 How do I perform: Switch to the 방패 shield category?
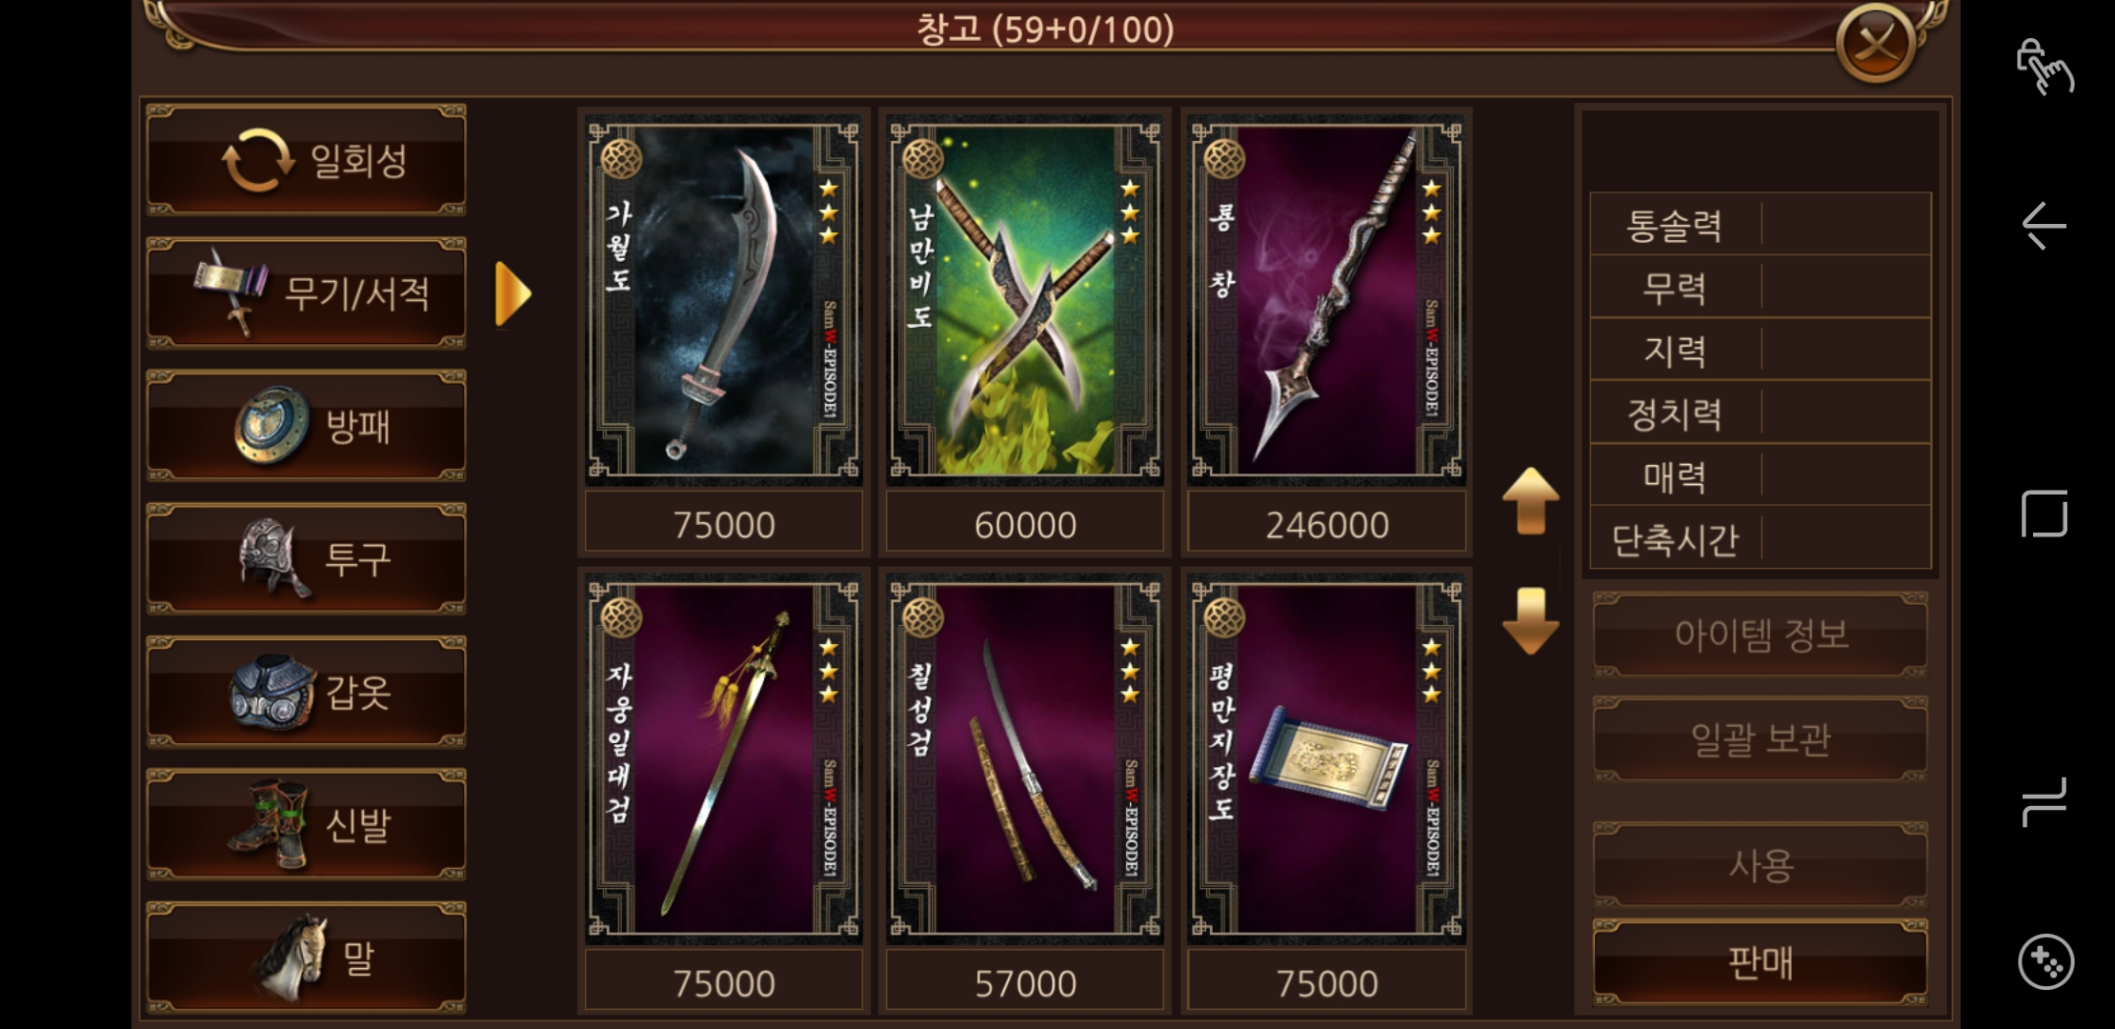coord(306,425)
